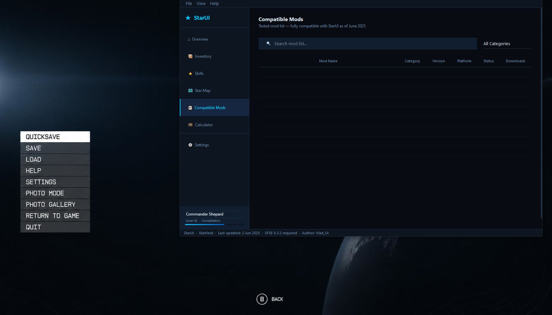The width and height of the screenshot is (552, 315).
Task: Open the Star Map icon
Action: tap(190, 91)
